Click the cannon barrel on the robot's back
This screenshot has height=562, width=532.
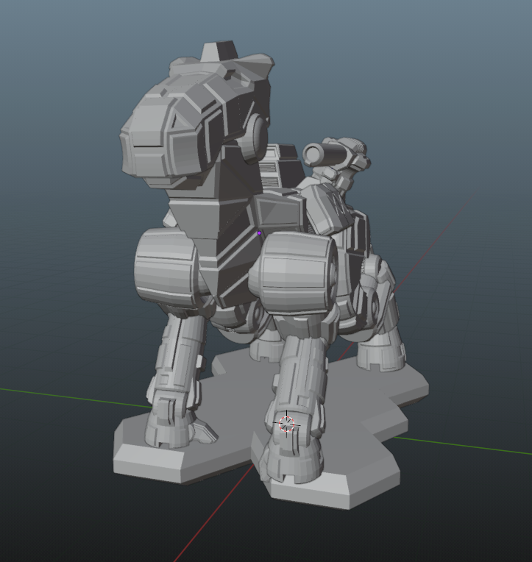pos(326,154)
